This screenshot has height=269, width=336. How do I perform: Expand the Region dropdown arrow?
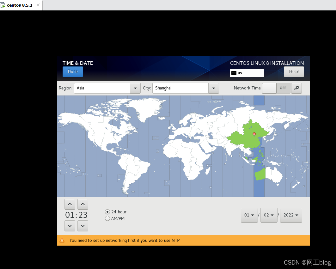135,88
